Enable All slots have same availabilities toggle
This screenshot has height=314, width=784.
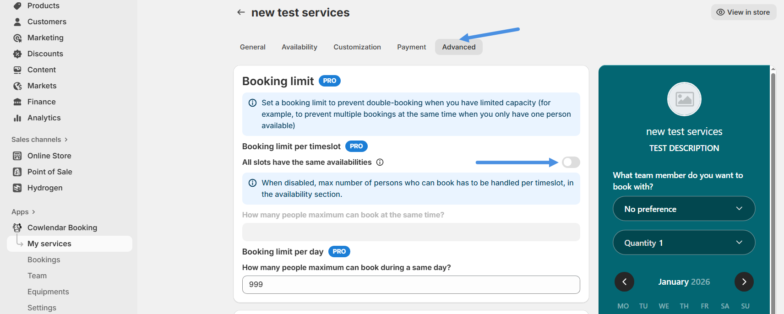[x=571, y=162]
